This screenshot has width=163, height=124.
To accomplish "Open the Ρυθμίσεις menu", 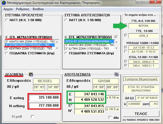I will 23,9.
